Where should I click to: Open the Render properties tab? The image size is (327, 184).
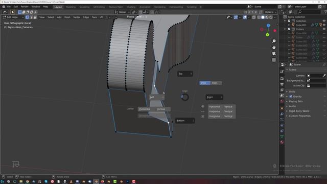click(282, 79)
